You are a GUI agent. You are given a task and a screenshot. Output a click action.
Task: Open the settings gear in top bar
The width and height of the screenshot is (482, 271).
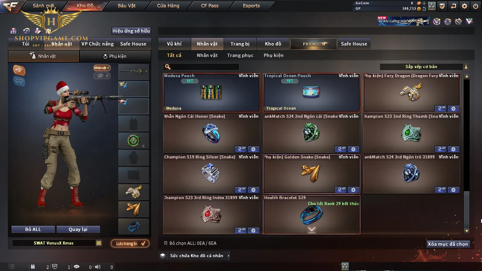click(465, 6)
